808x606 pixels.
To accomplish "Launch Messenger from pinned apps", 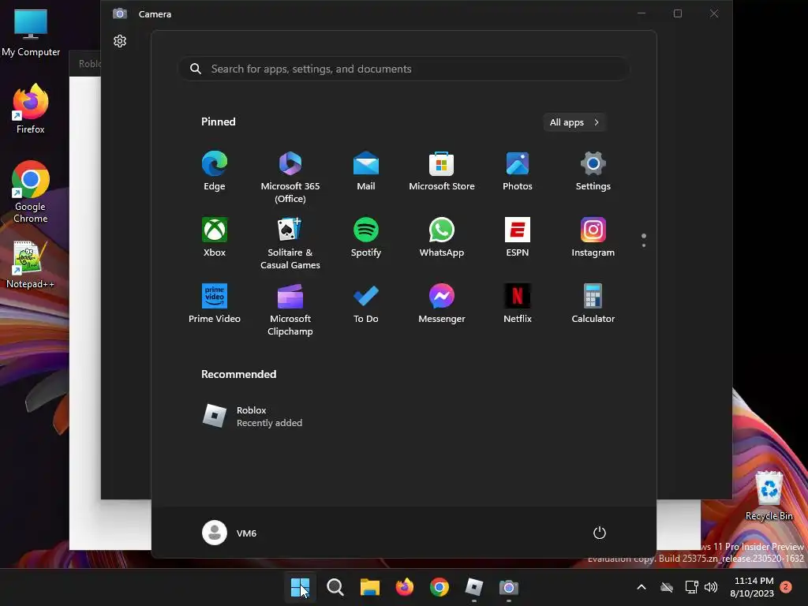I will [x=442, y=304].
